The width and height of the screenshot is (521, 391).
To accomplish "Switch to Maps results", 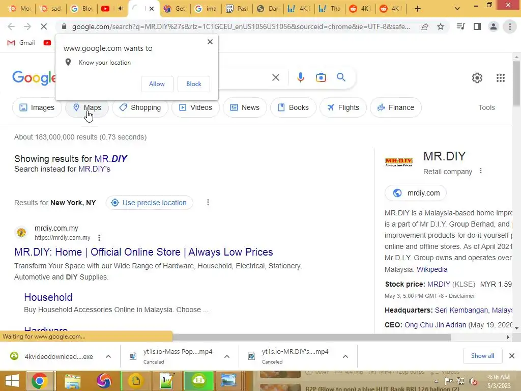I will [87, 107].
